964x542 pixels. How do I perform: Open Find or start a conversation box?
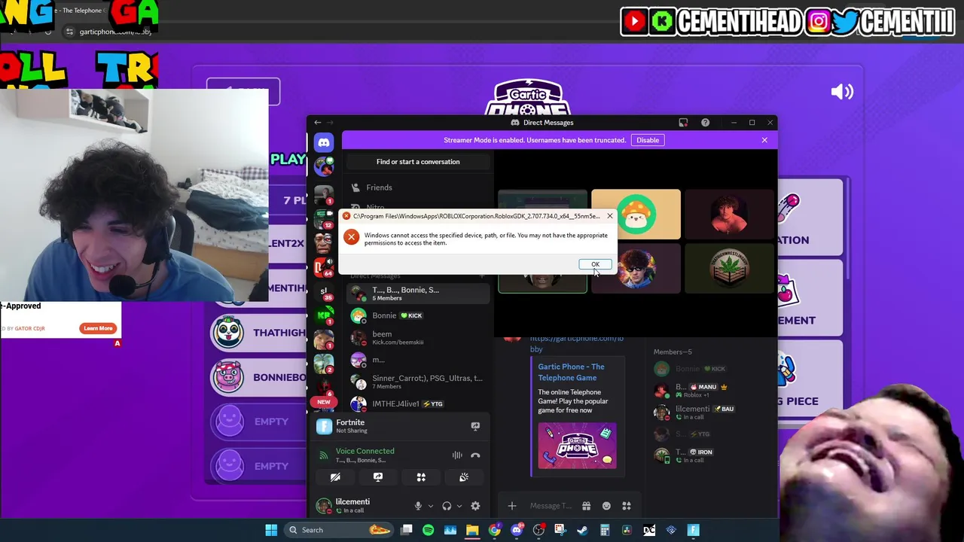point(418,162)
